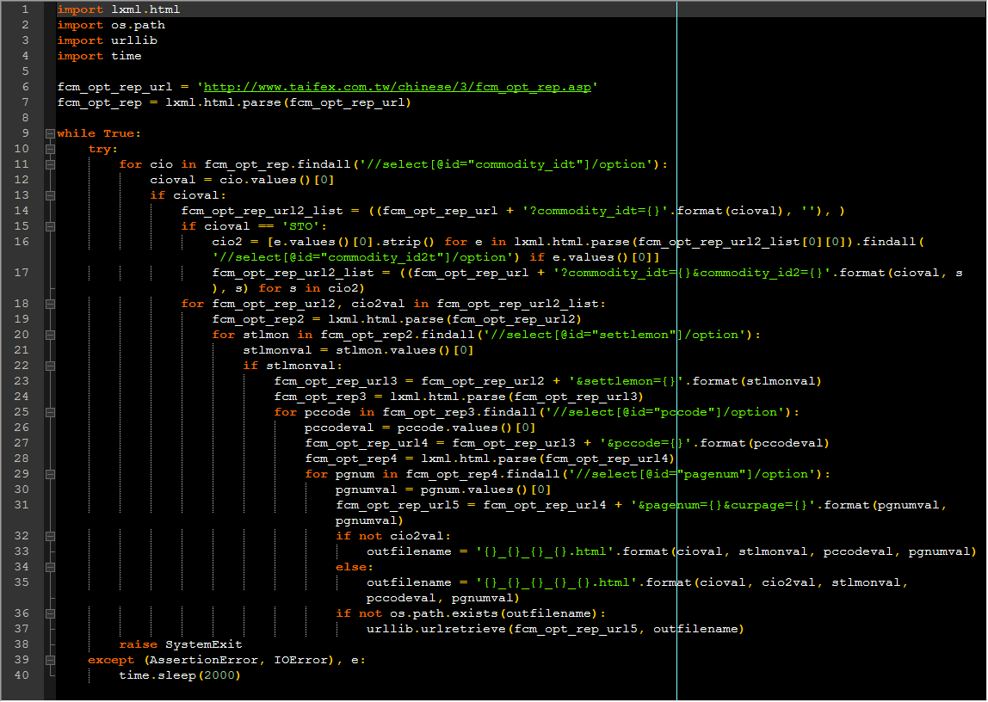Fold the except block on line 39
Screen dimensions: 988x702
coord(51,660)
